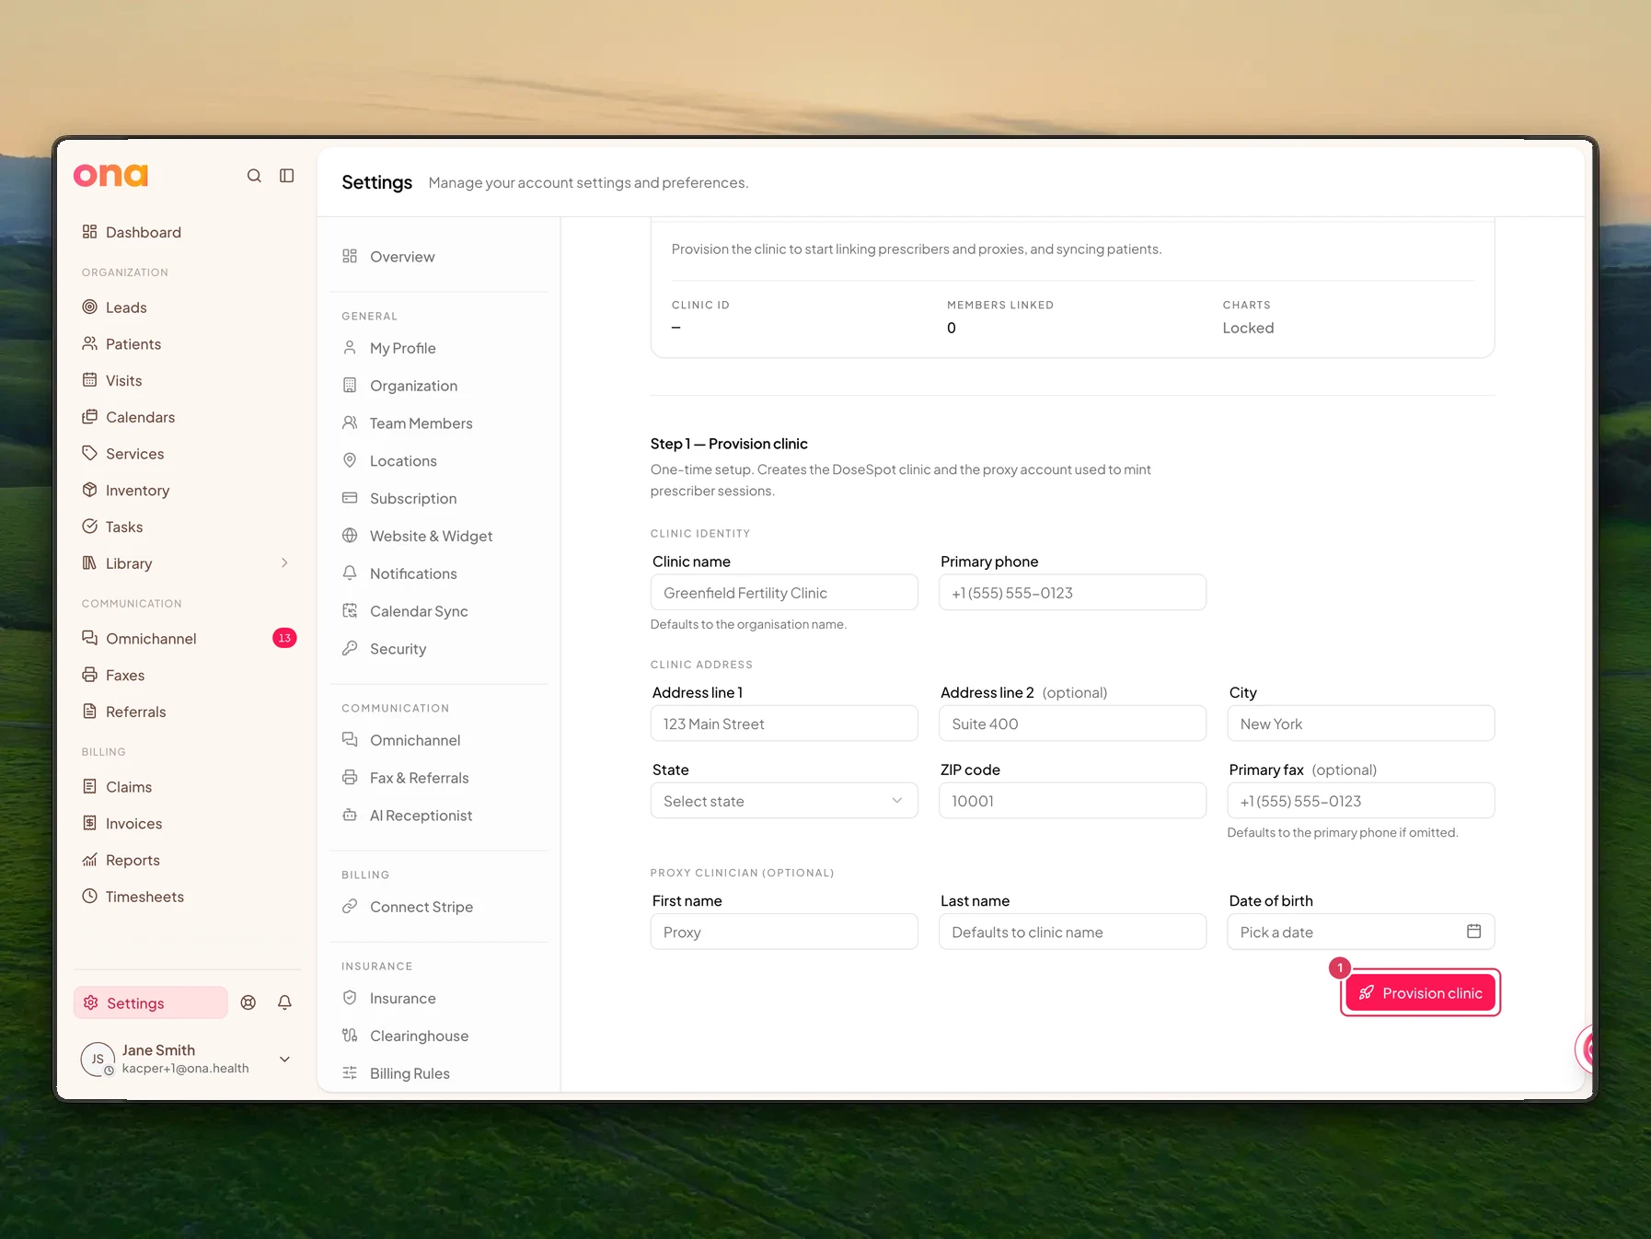Screen dimensions: 1651x1239
Task: Focus the Address line 1 field
Action: [784, 724]
